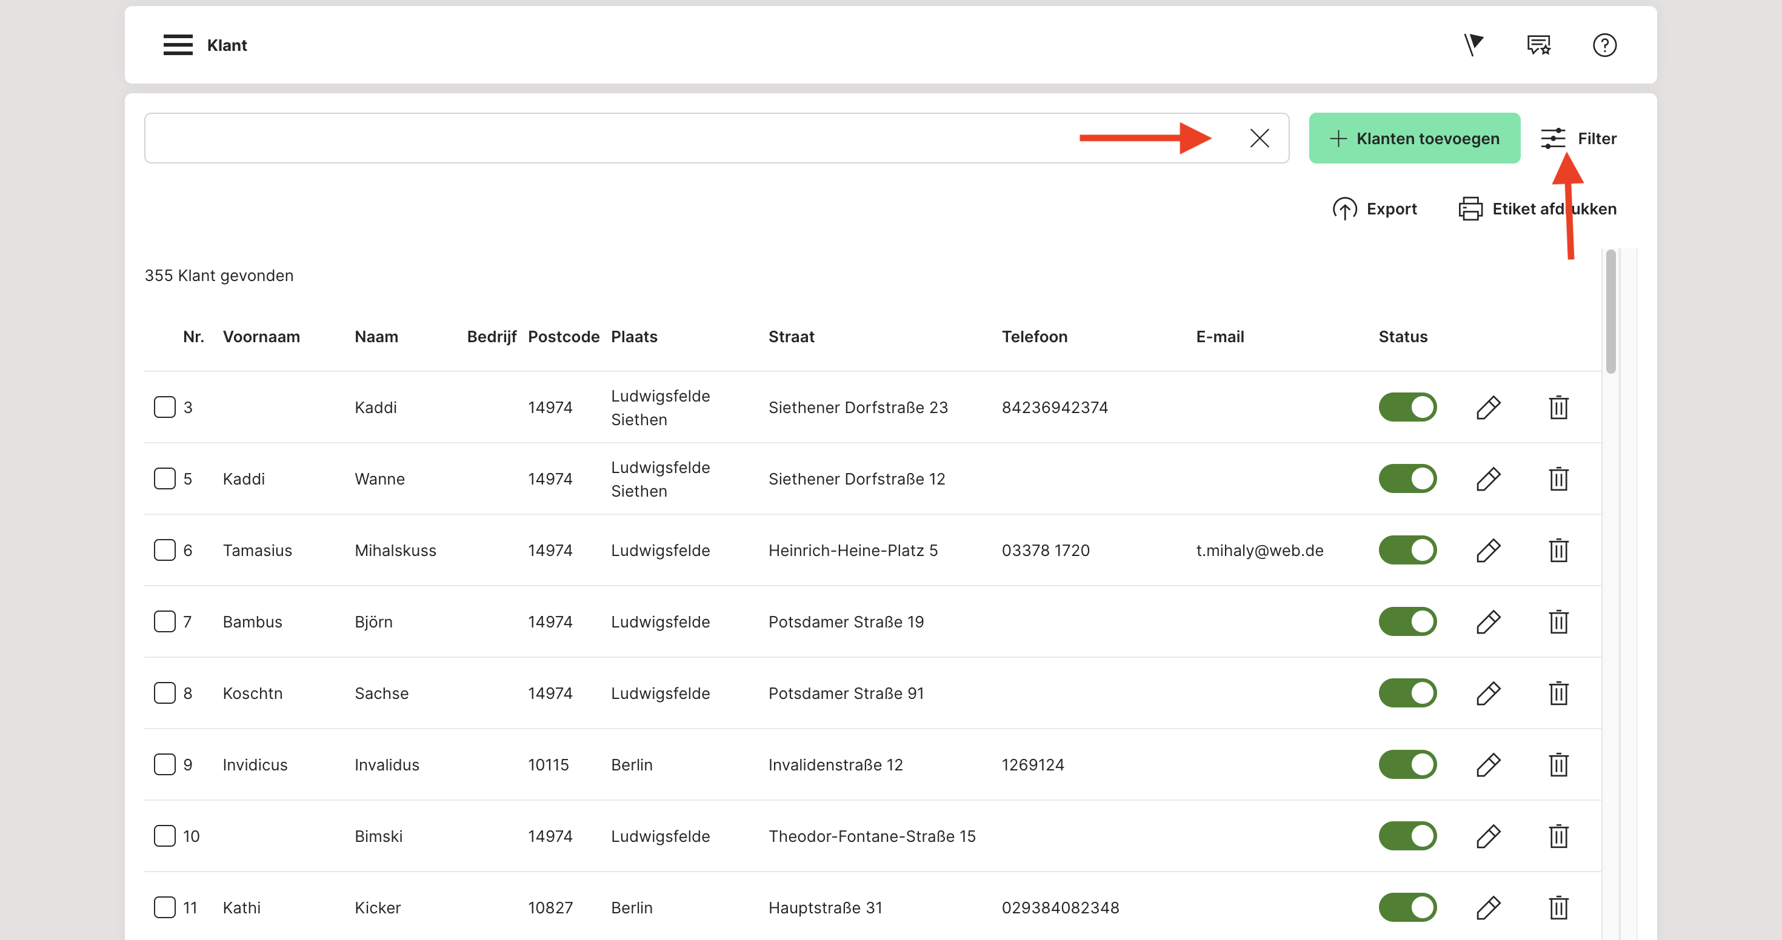The image size is (1782, 940).
Task: Open the help question mark icon
Action: [x=1604, y=45]
